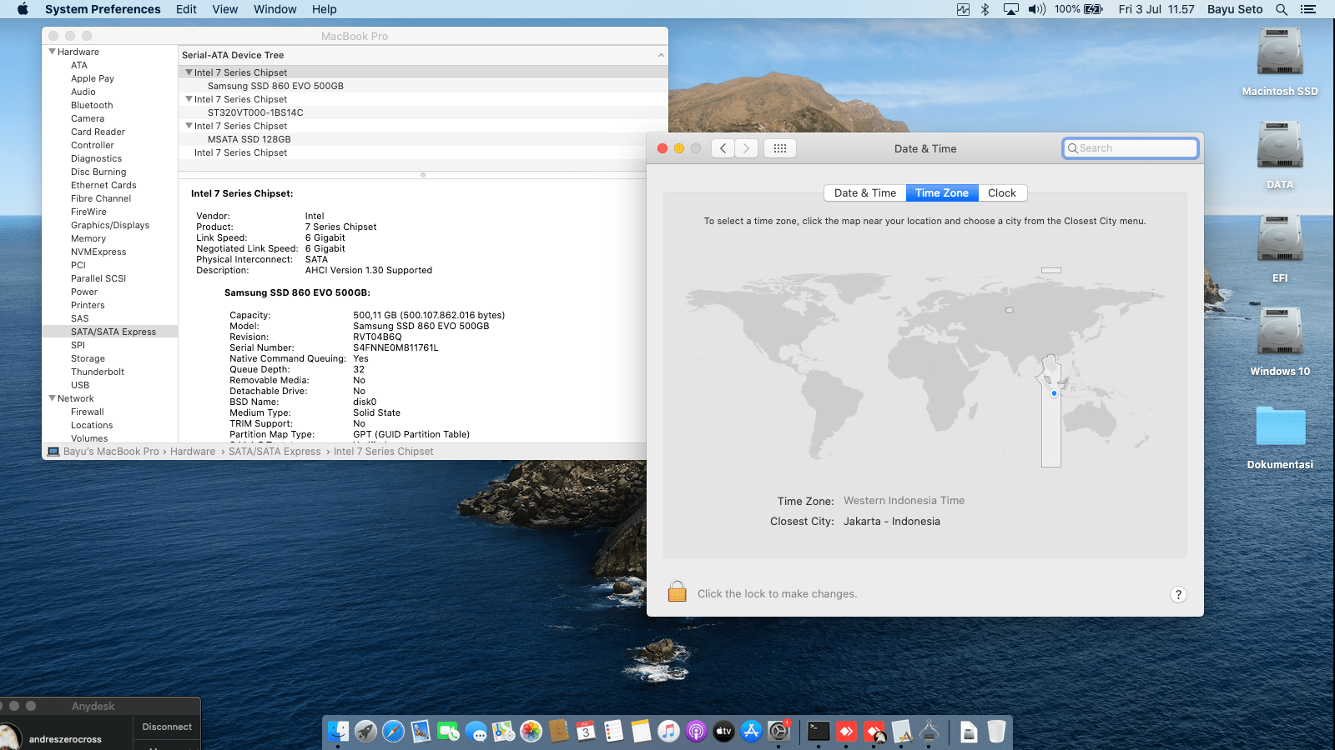Open Podcasts from the Dock

pos(696,732)
